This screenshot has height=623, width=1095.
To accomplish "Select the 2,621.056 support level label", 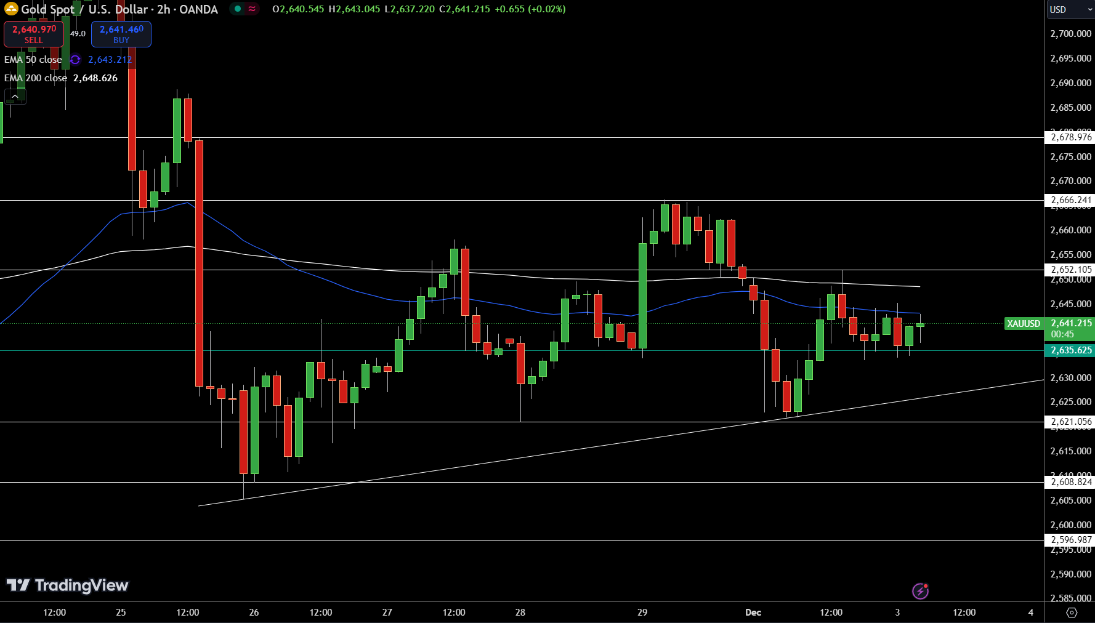I will [1070, 422].
